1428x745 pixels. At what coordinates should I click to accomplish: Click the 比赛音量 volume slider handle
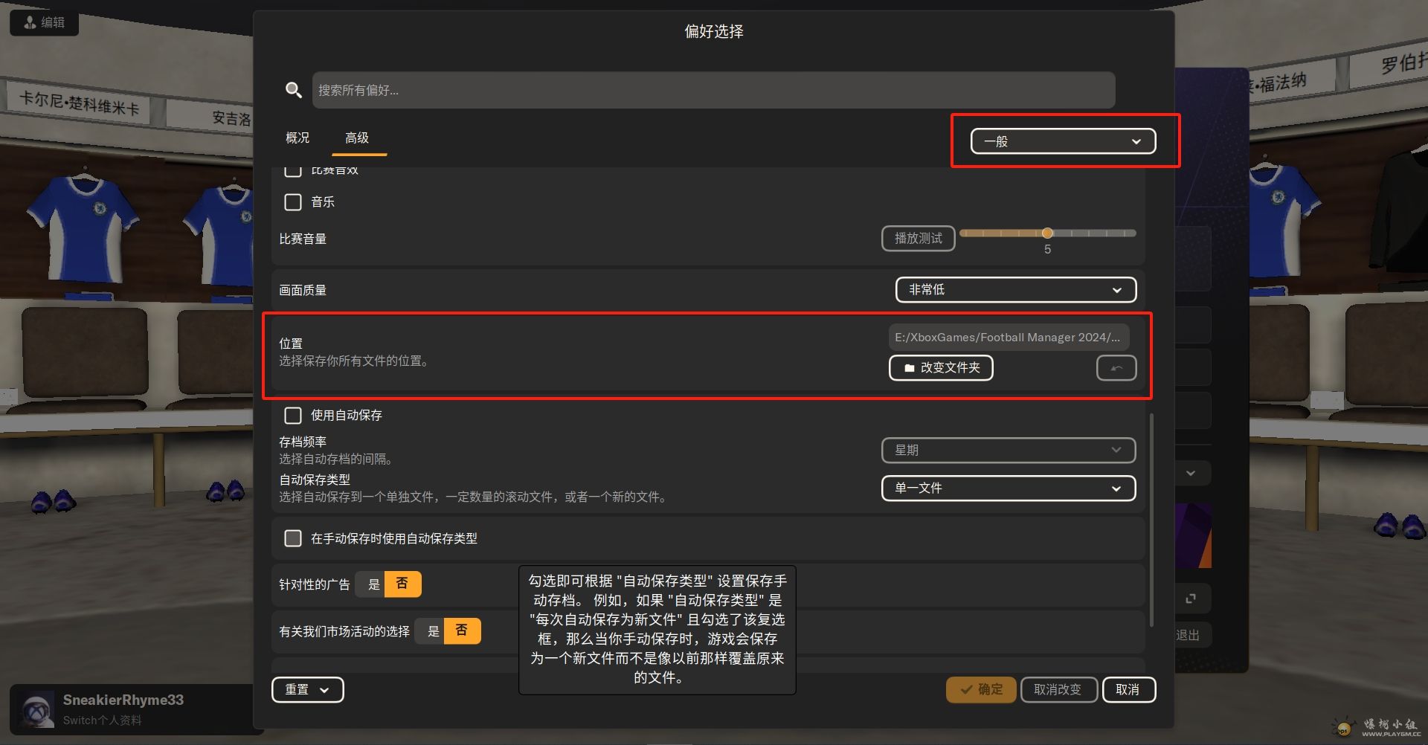coord(1047,233)
